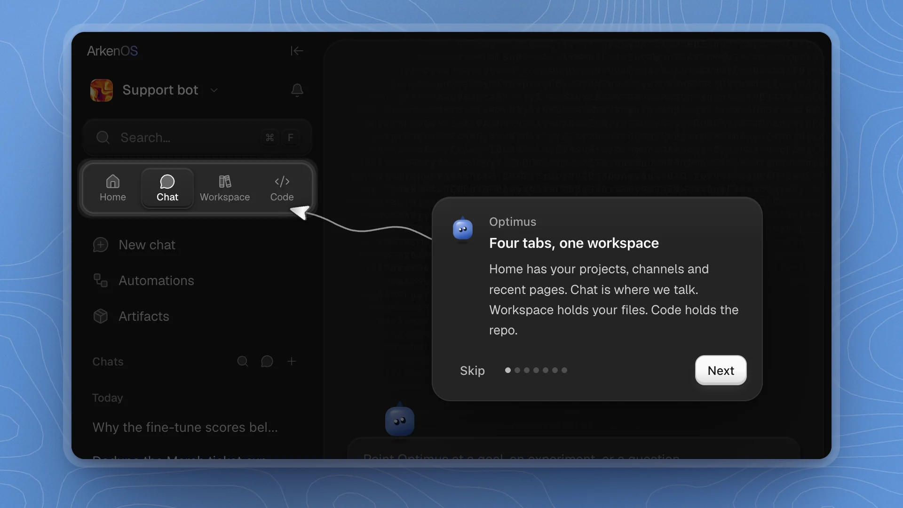Click the Support bot avatar image
The width and height of the screenshot is (903, 508).
pyautogui.click(x=102, y=90)
